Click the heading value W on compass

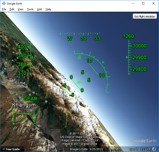coord(70,39)
